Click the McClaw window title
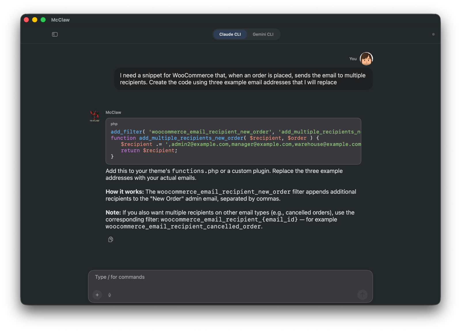Viewport: 461px width, 332px height. [x=60, y=20]
